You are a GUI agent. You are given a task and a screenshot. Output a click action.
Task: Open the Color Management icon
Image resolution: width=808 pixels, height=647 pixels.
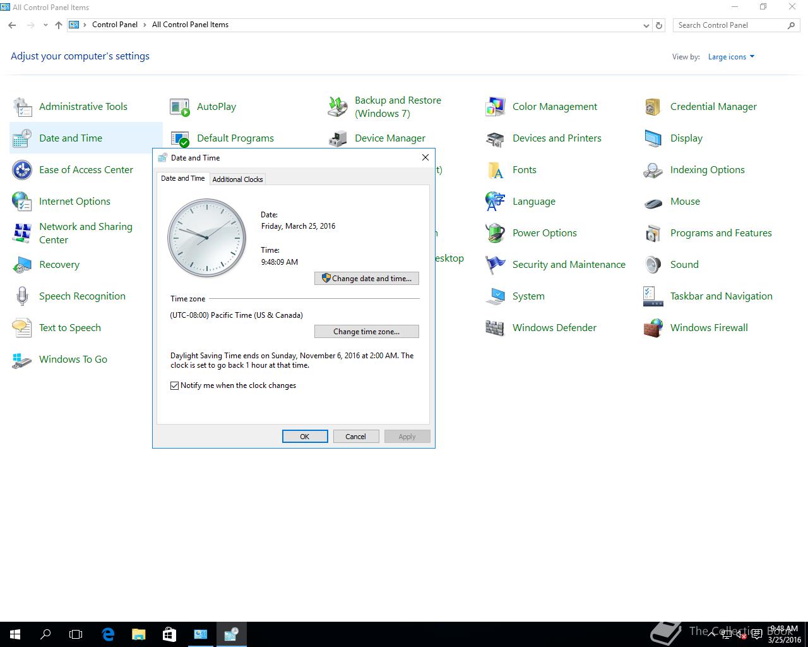click(x=496, y=107)
